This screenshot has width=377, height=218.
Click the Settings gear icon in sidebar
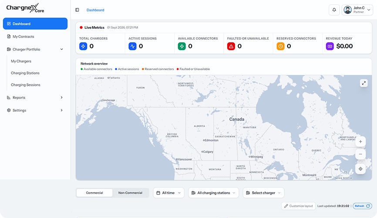click(9, 110)
